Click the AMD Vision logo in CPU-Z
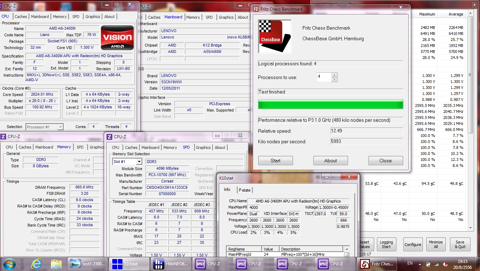 click(117, 38)
